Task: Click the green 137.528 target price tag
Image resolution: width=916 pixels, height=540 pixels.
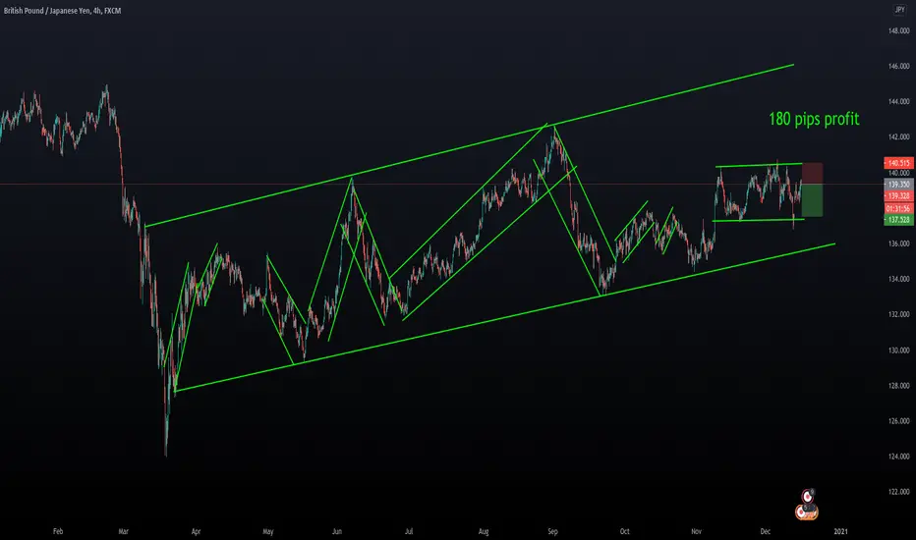Action: point(898,220)
